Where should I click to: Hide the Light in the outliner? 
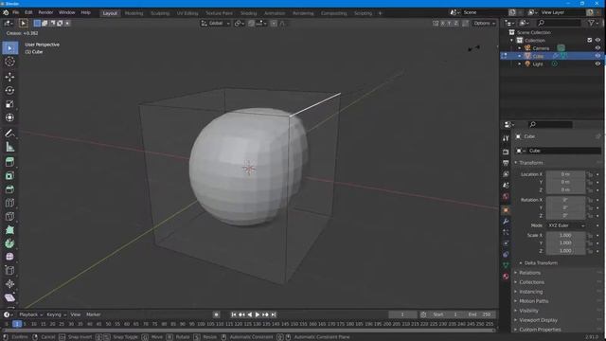click(597, 63)
